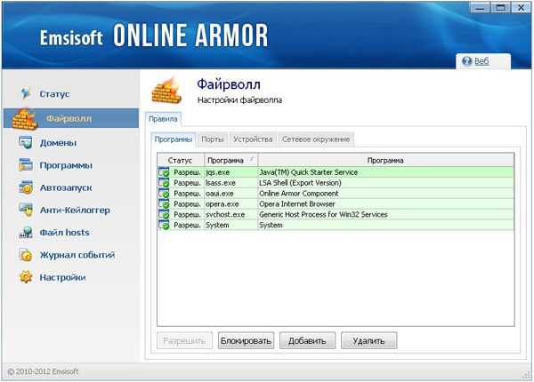
Task: Click Java(TM) Quick Starter Service text
Action: point(309,172)
